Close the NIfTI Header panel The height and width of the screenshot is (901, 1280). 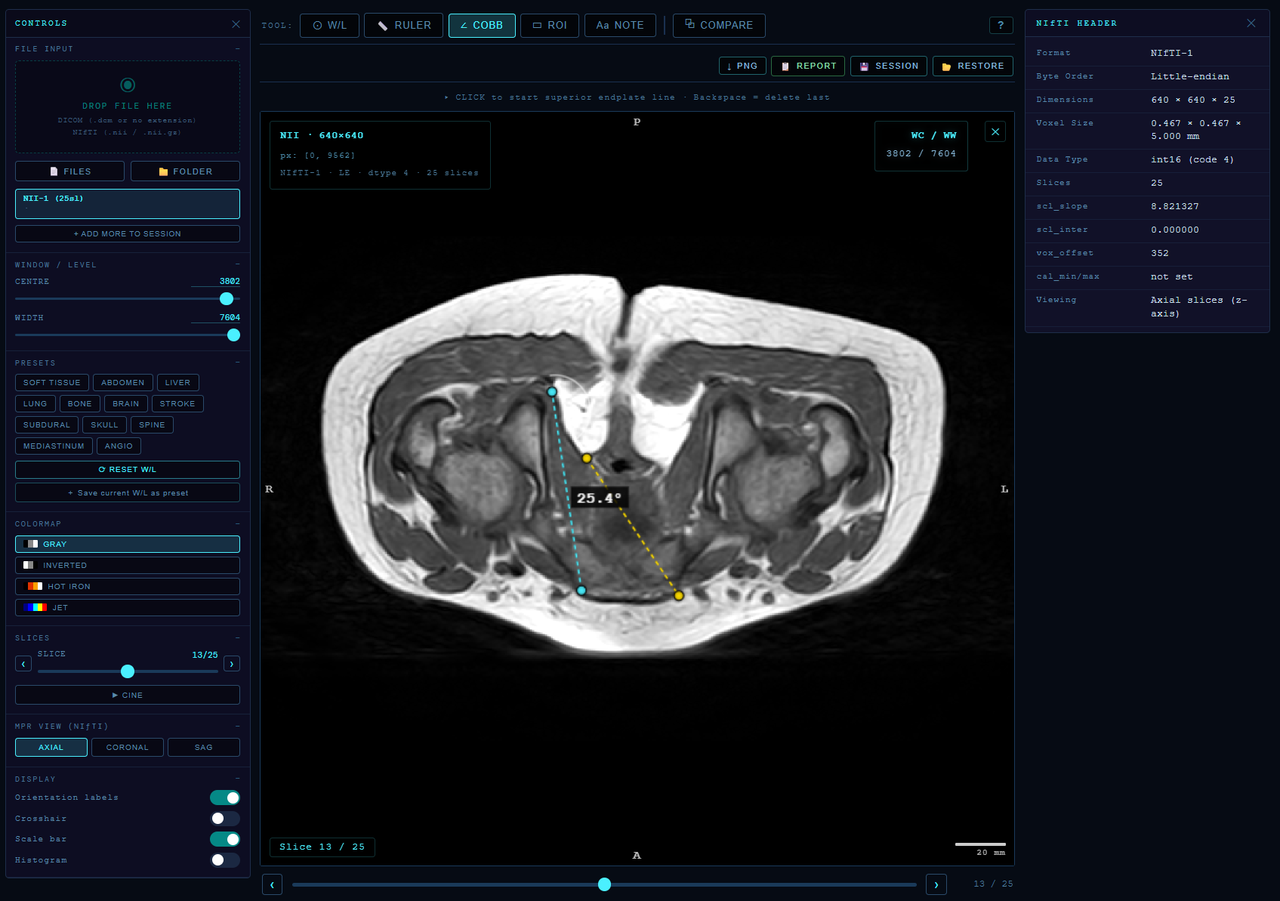click(x=1251, y=23)
